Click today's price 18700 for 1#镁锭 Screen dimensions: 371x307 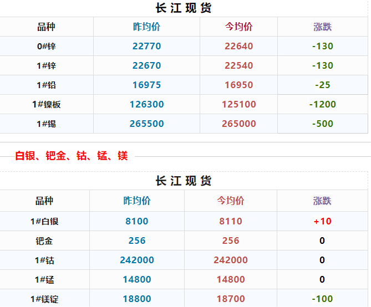[230, 299]
